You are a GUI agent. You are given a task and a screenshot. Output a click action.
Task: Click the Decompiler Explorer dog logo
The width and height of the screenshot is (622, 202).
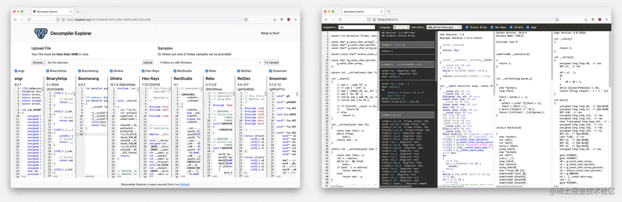tap(41, 33)
